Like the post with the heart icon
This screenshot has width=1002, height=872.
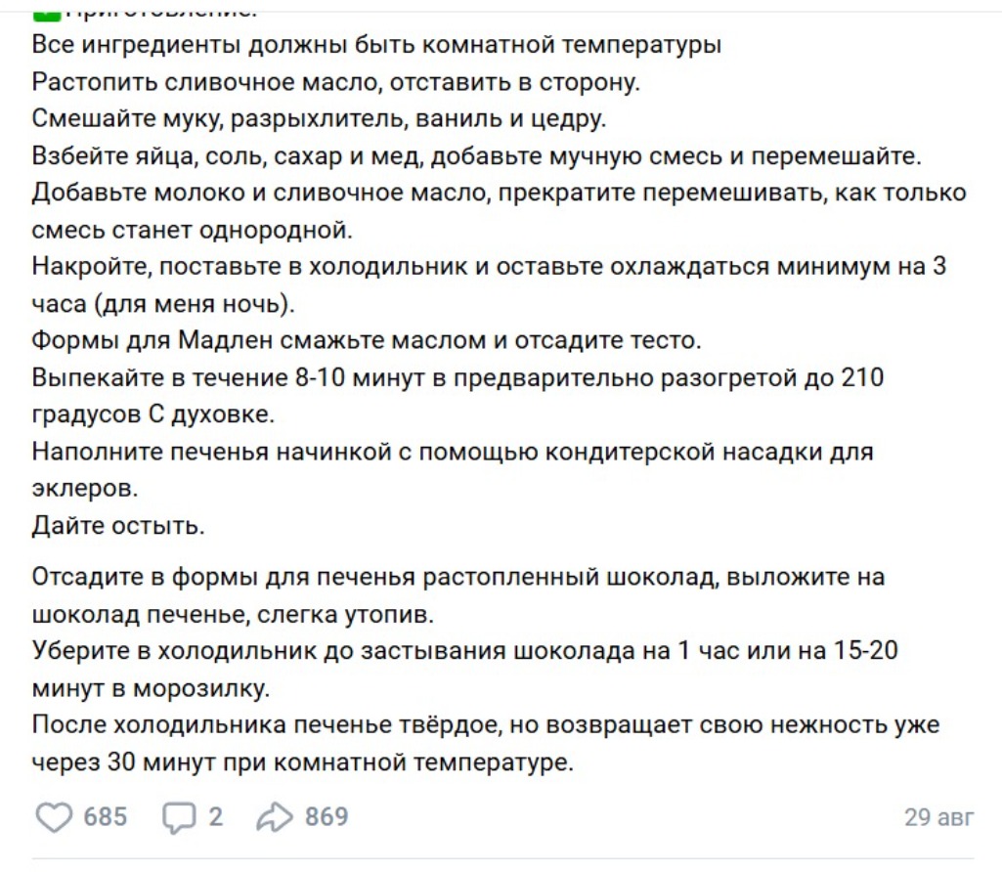click(x=55, y=817)
